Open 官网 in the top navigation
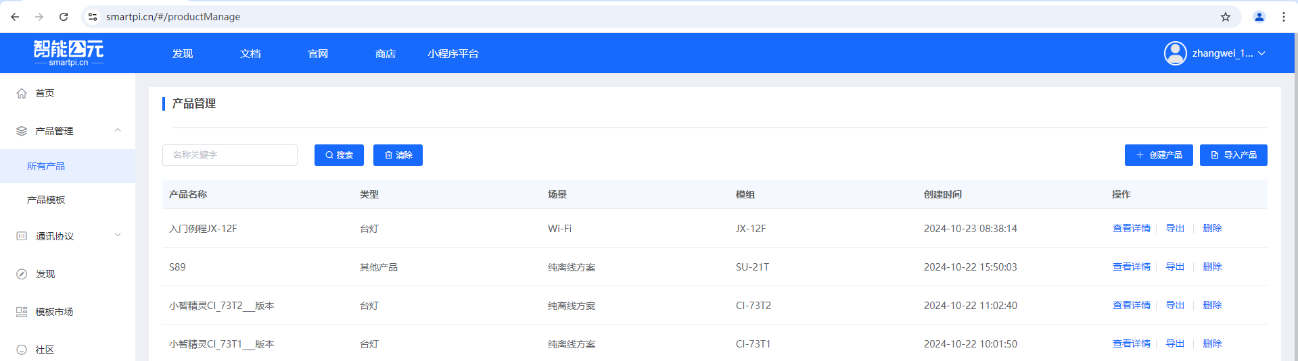The width and height of the screenshot is (1298, 361). tap(318, 53)
